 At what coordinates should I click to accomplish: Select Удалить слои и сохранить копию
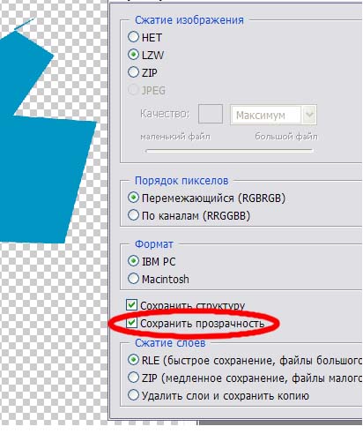(133, 395)
